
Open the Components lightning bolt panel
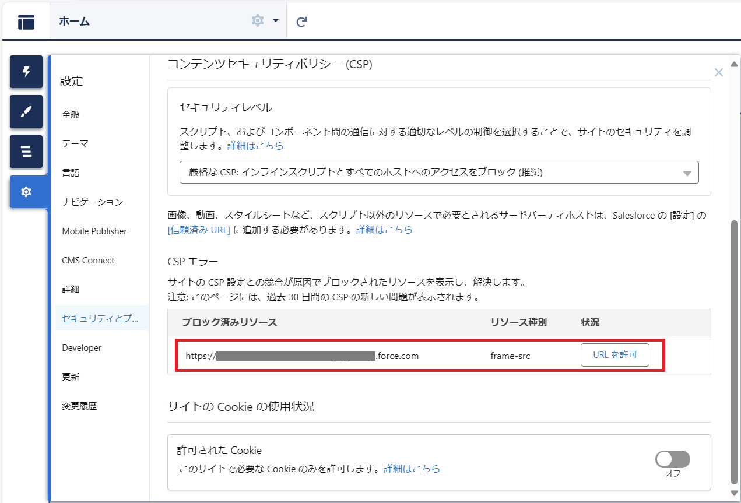coord(26,72)
